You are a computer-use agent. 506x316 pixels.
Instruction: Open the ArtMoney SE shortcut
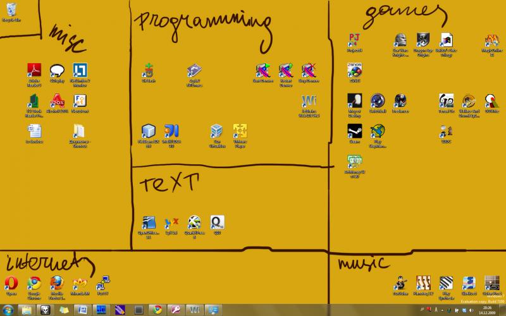(354, 162)
